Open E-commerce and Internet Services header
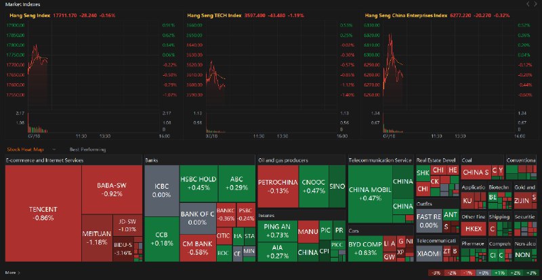542x280 pixels. (x=44, y=160)
